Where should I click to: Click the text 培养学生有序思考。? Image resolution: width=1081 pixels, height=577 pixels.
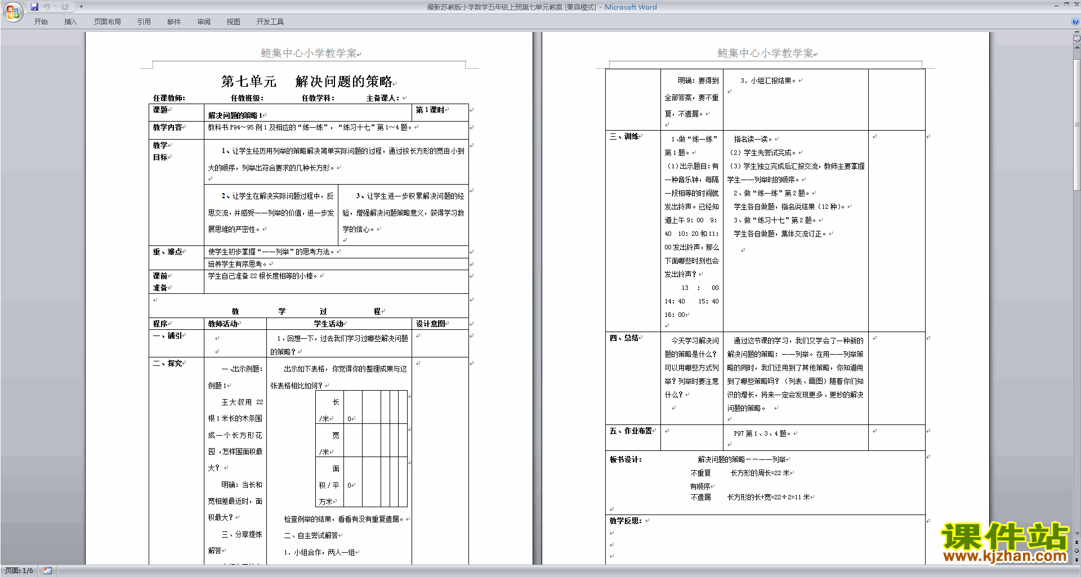238,264
